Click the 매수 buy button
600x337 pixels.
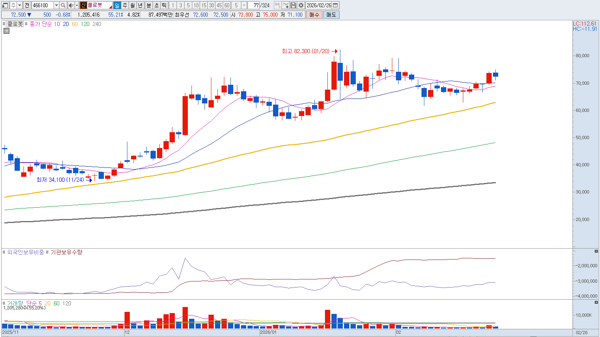tap(314, 15)
